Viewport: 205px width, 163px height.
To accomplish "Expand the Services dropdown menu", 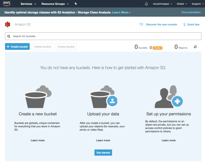I will 28,4.
